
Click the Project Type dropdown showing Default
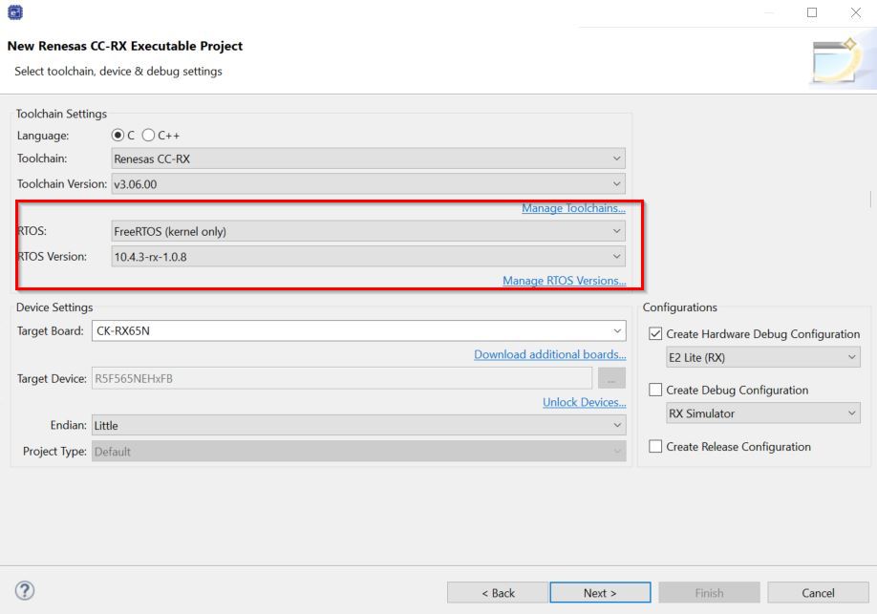click(x=358, y=452)
